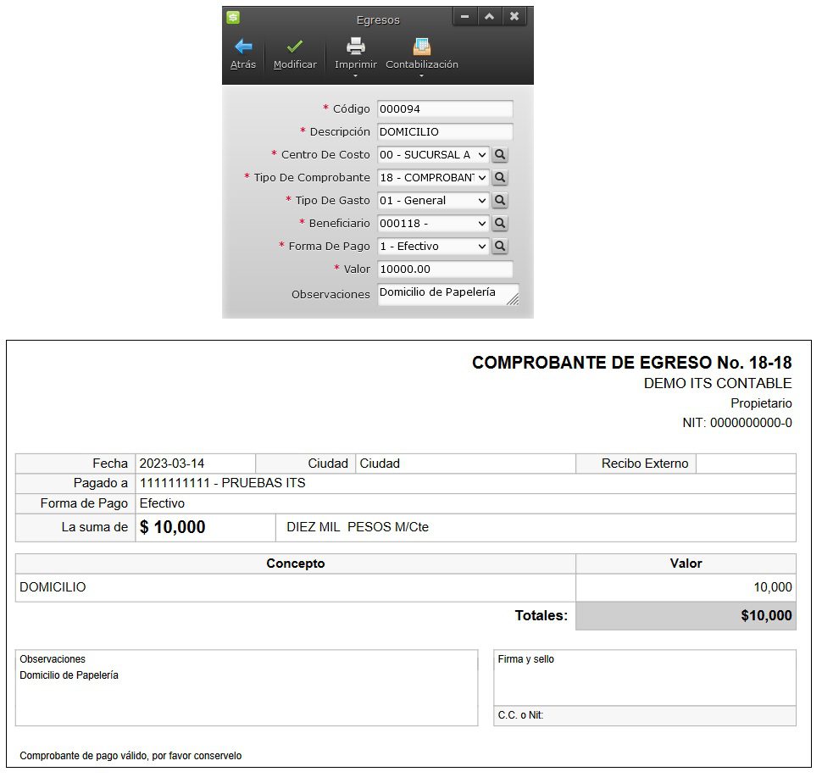Click the Modificar label
This screenshot has width=822, height=783.
(295, 64)
